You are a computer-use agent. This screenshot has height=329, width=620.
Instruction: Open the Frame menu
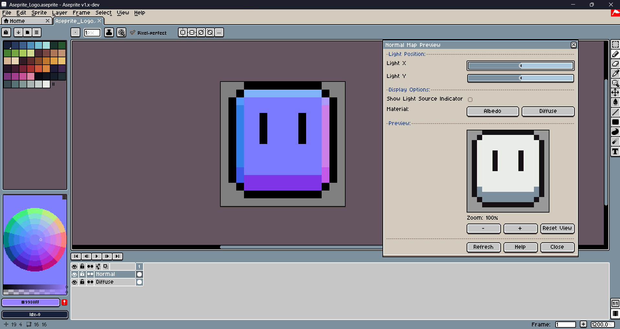click(x=81, y=13)
